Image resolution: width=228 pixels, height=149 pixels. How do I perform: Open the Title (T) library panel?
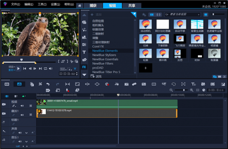tap(84, 52)
